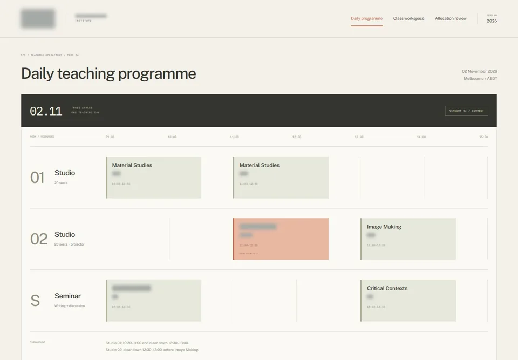Click the 10:00 time column header

pyautogui.click(x=172, y=137)
